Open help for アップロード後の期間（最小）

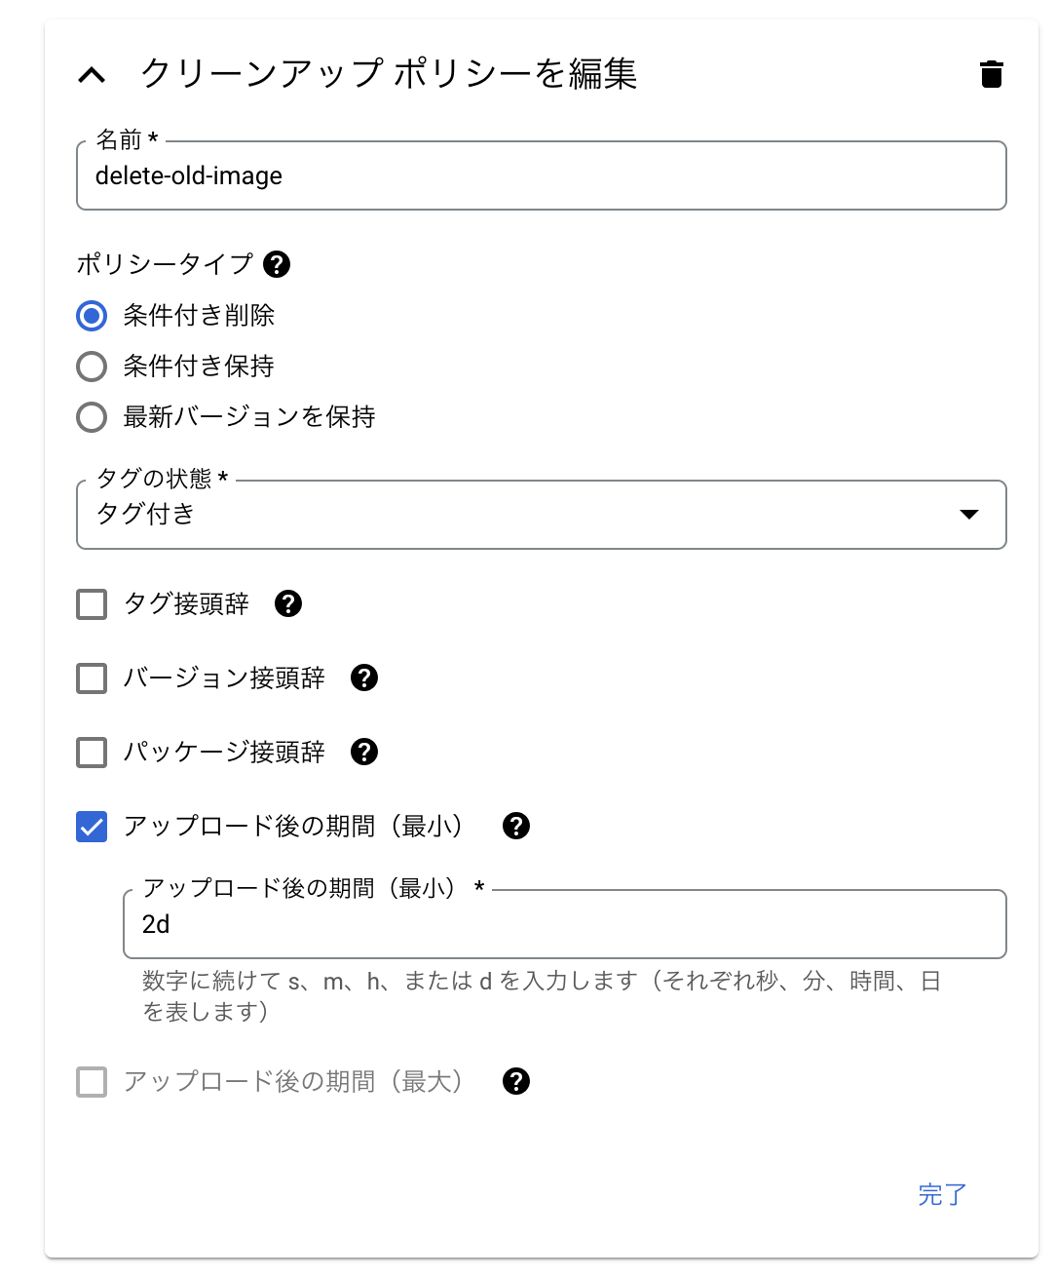point(516,826)
